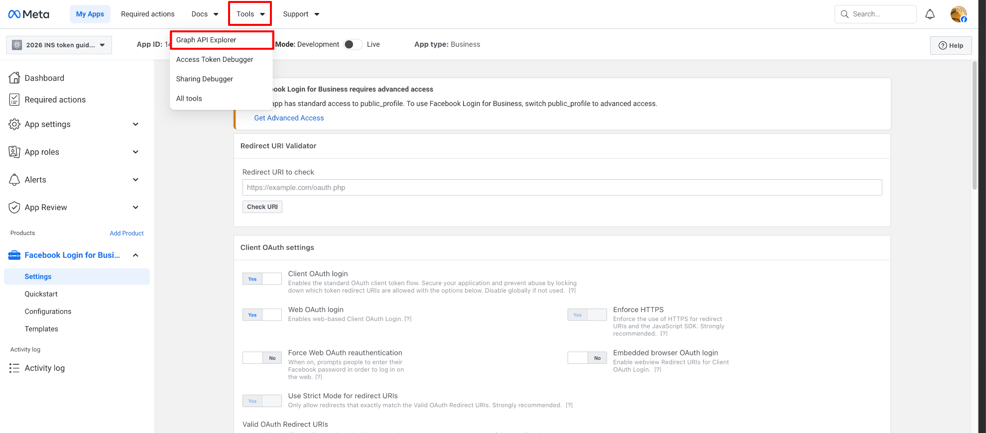Expand the App roles section
The width and height of the screenshot is (986, 433).
point(135,152)
